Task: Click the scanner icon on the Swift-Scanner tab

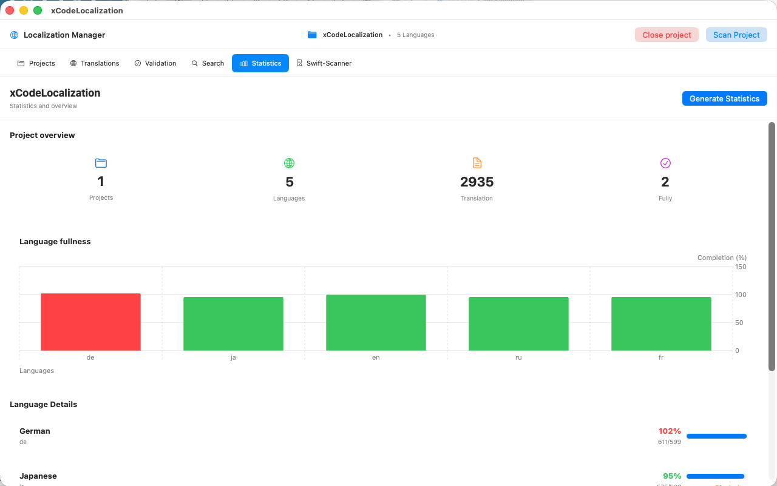Action: pyautogui.click(x=299, y=63)
